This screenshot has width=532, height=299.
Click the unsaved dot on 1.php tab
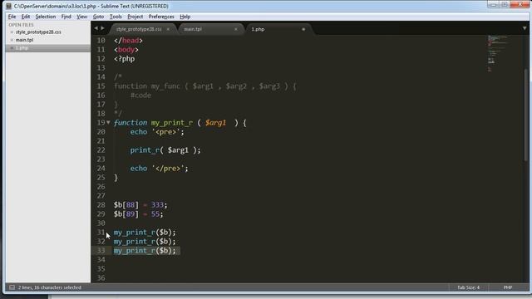pyautogui.click(x=303, y=29)
